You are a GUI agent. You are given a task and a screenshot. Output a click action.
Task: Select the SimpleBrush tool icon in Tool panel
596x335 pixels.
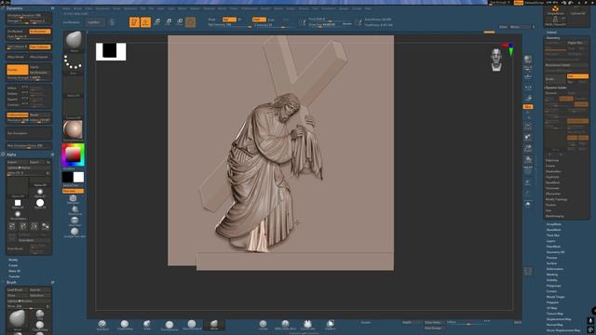[555, 10]
